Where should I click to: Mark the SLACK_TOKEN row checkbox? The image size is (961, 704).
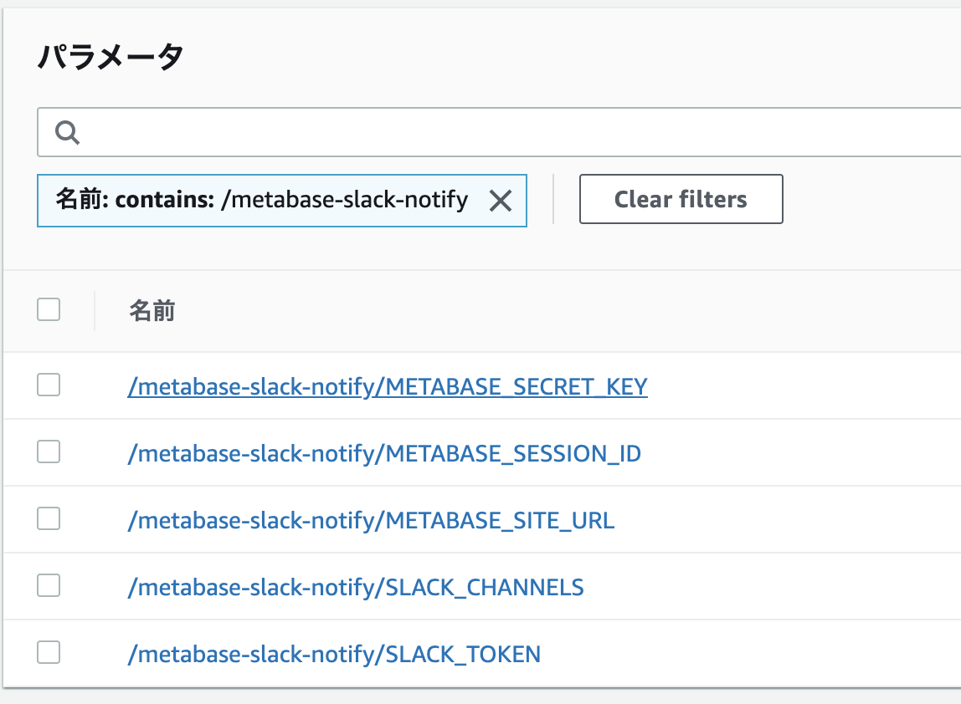tap(49, 653)
